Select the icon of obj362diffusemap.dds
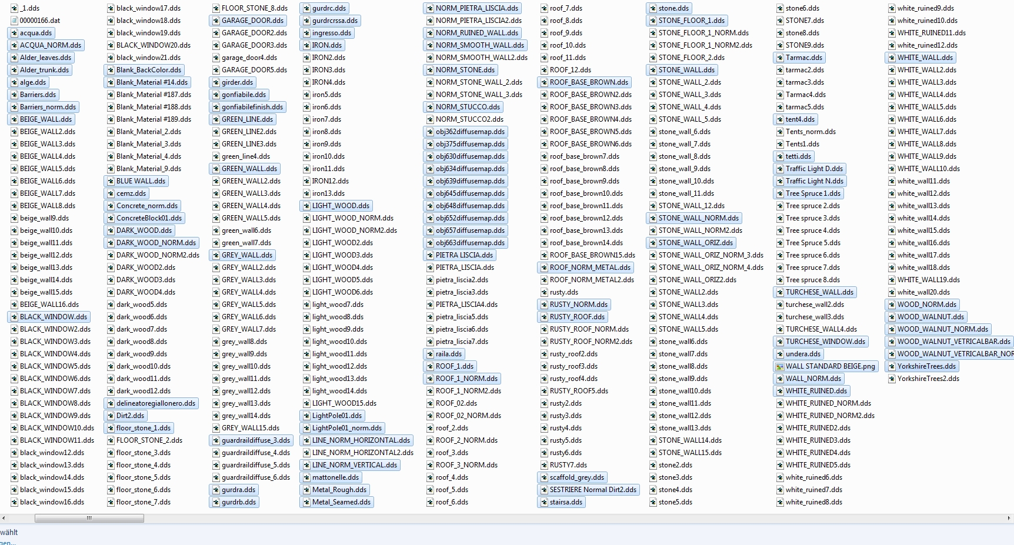This screenshot has height=545, width=1014. click(430, 132)
